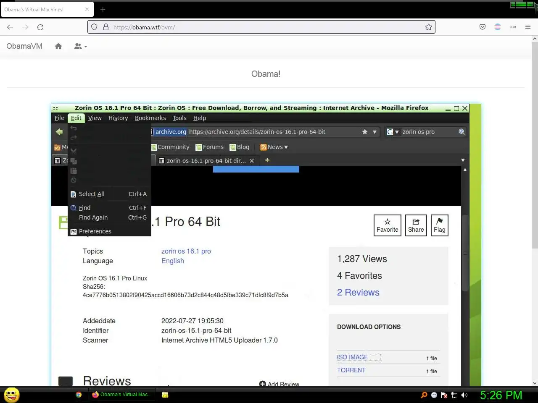Open the Community bookmark
Image resolution: width=538 pixels, height=403 pixels.
coord(170,147)
